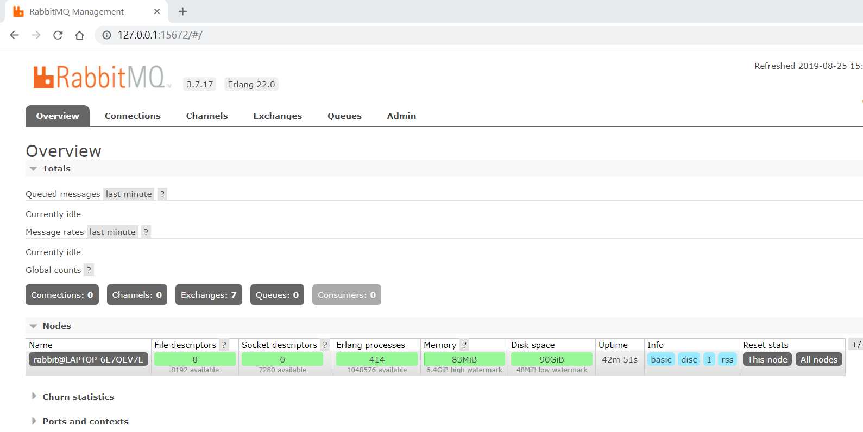Click the browser Back arrow

[x=15, y=35]
